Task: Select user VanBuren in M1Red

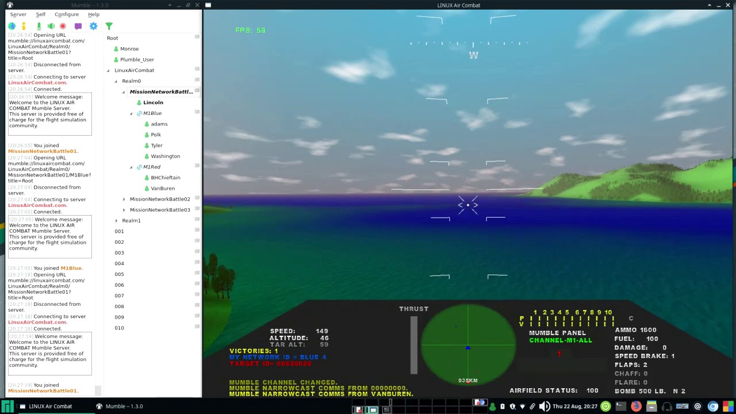Action: click(163, 189)
